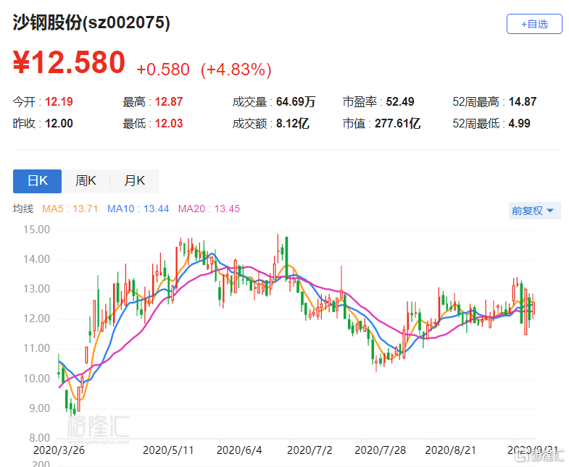This screenshot has width=569, height=467.
Task: Click the turnover value 8.12亿
Action: (293, 124)
